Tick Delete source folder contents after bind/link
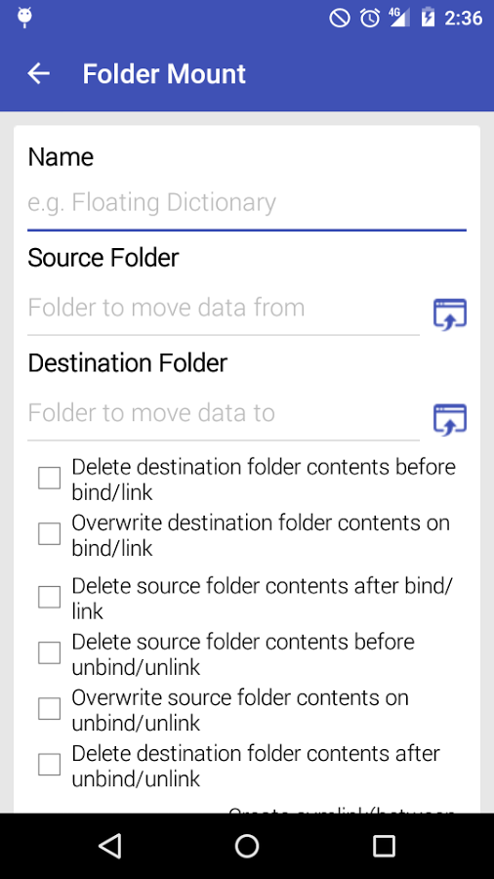The image size is (494, 879). click(49, 597)
